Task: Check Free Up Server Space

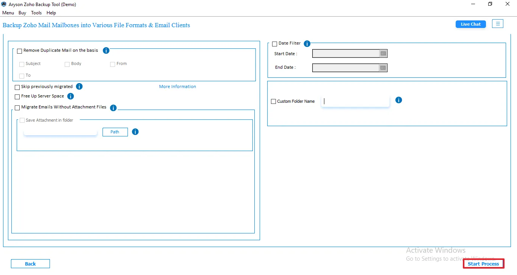Action: (x=17, y=97)
